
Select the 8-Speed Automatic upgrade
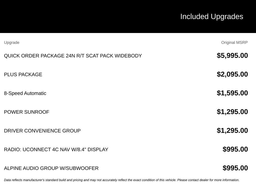[25, 93]
